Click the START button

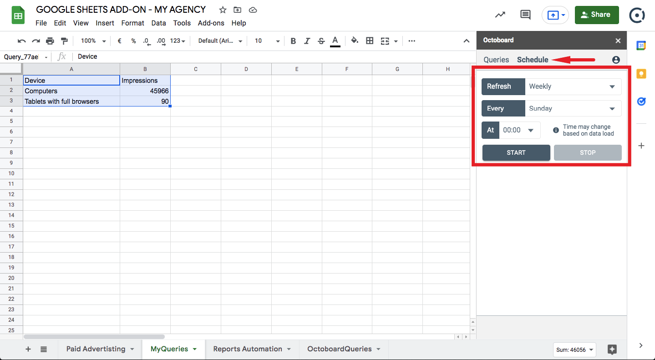point(516,152)
